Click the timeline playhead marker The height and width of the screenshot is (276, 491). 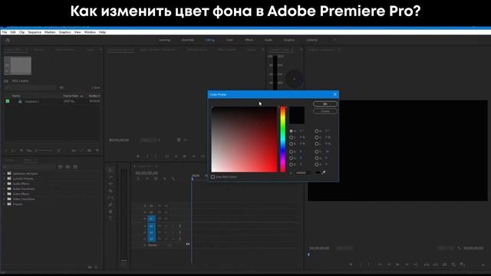tap(193, 179)
